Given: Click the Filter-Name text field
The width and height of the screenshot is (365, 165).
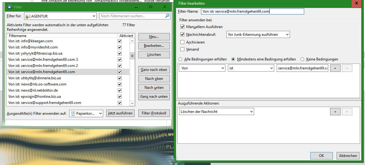Looking at the screenshot, I should tap(252, 11).
